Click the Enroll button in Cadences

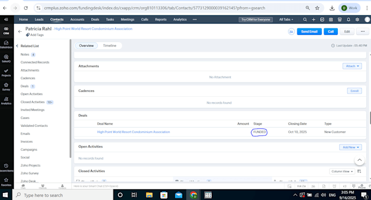click(x=354, y=91)
